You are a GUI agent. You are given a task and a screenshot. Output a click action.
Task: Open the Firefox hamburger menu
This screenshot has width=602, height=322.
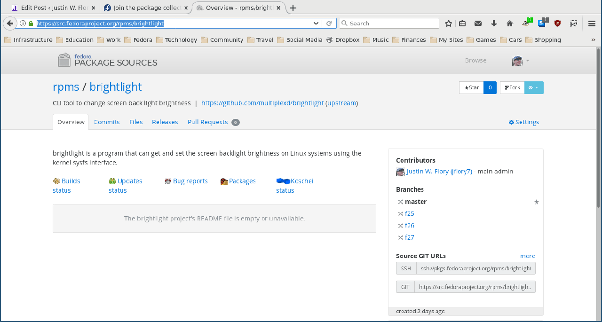[592, 24]
